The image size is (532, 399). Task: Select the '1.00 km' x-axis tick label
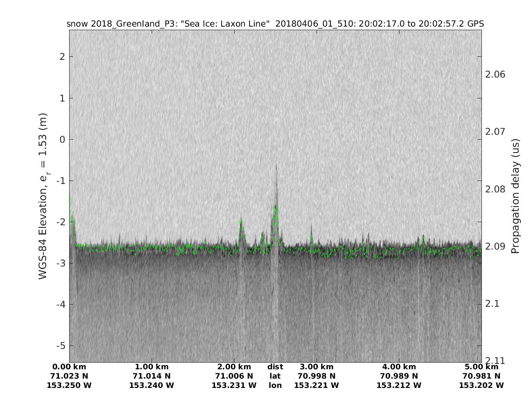point(152,367)
